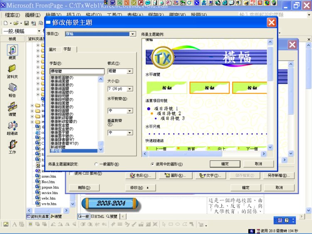Image resolution: width=312 pixels, height=234 pixels.
Task: Open the 項目 item dropdown
Action: tap(133, 34)
